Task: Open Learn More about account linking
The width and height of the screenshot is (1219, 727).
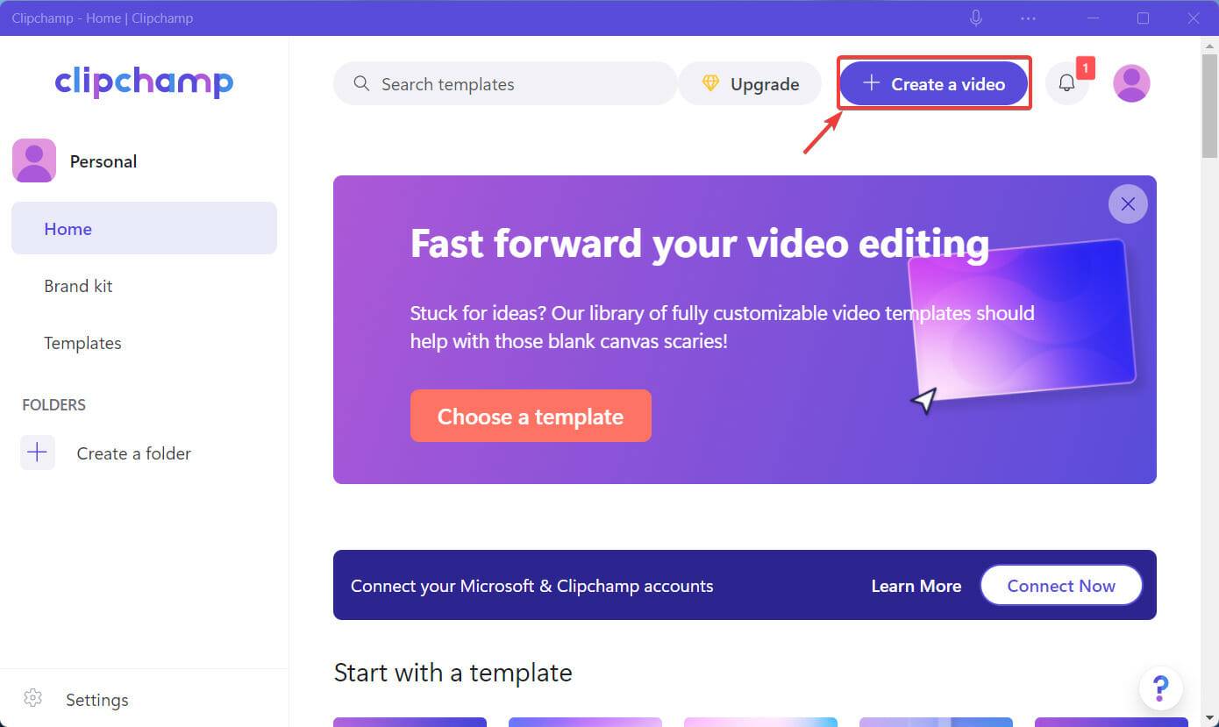Action: click(916, 585)
